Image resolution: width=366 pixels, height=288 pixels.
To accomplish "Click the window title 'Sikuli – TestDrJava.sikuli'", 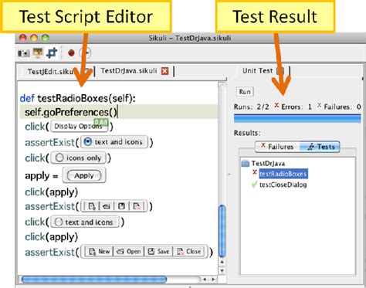I will [190, 39].
